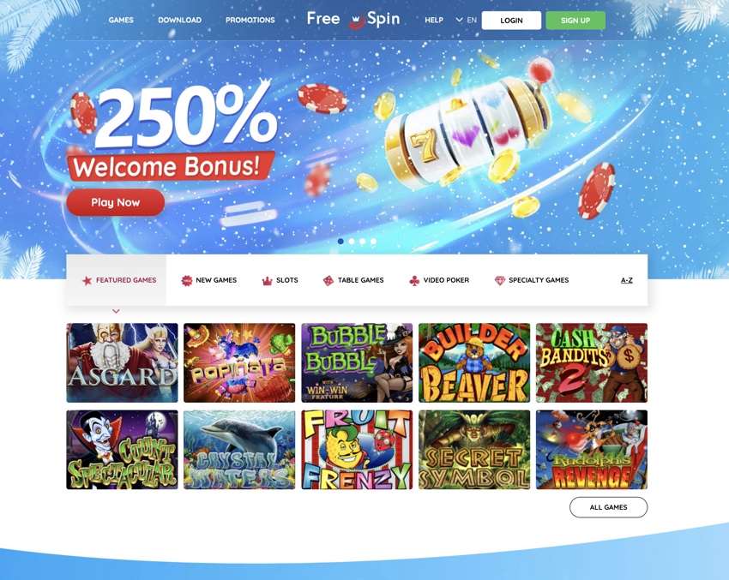The height and width of the screenshot is (580, 729).
Task: Click the Specialty Games diamond icon
Action: (500, 280)
